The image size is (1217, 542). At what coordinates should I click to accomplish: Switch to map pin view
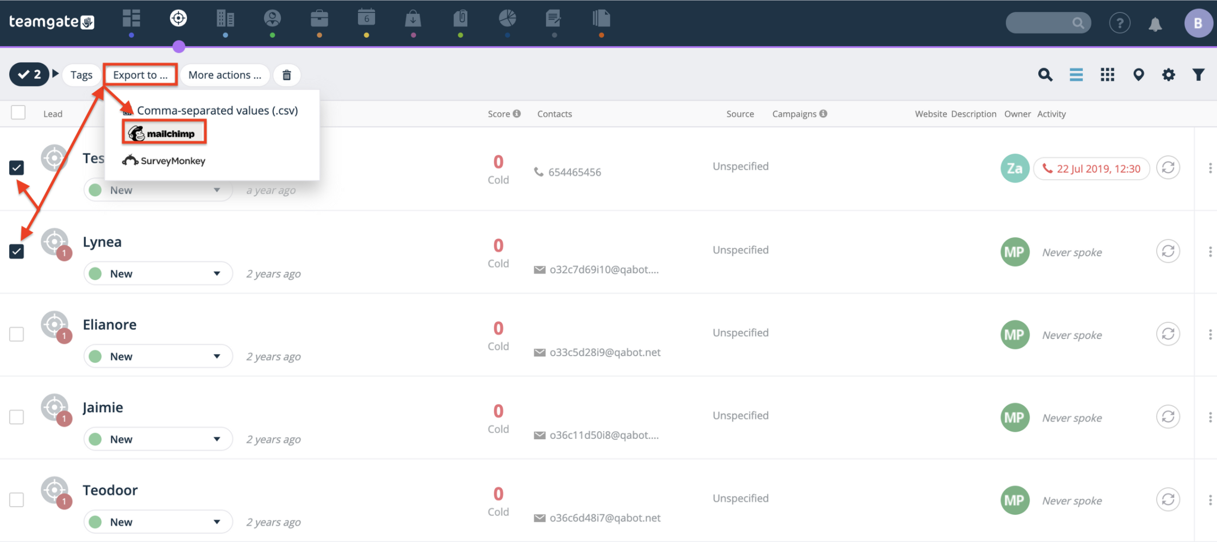click(x=1139, y=74)
